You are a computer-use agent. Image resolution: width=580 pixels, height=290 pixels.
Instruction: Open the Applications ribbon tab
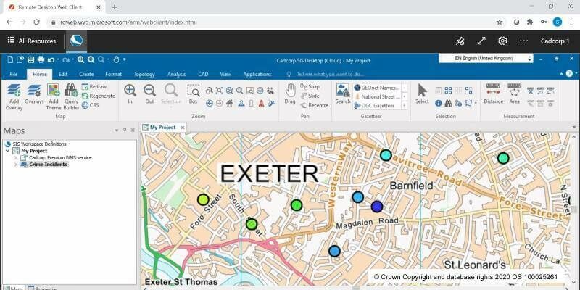[x=257, y=74]
